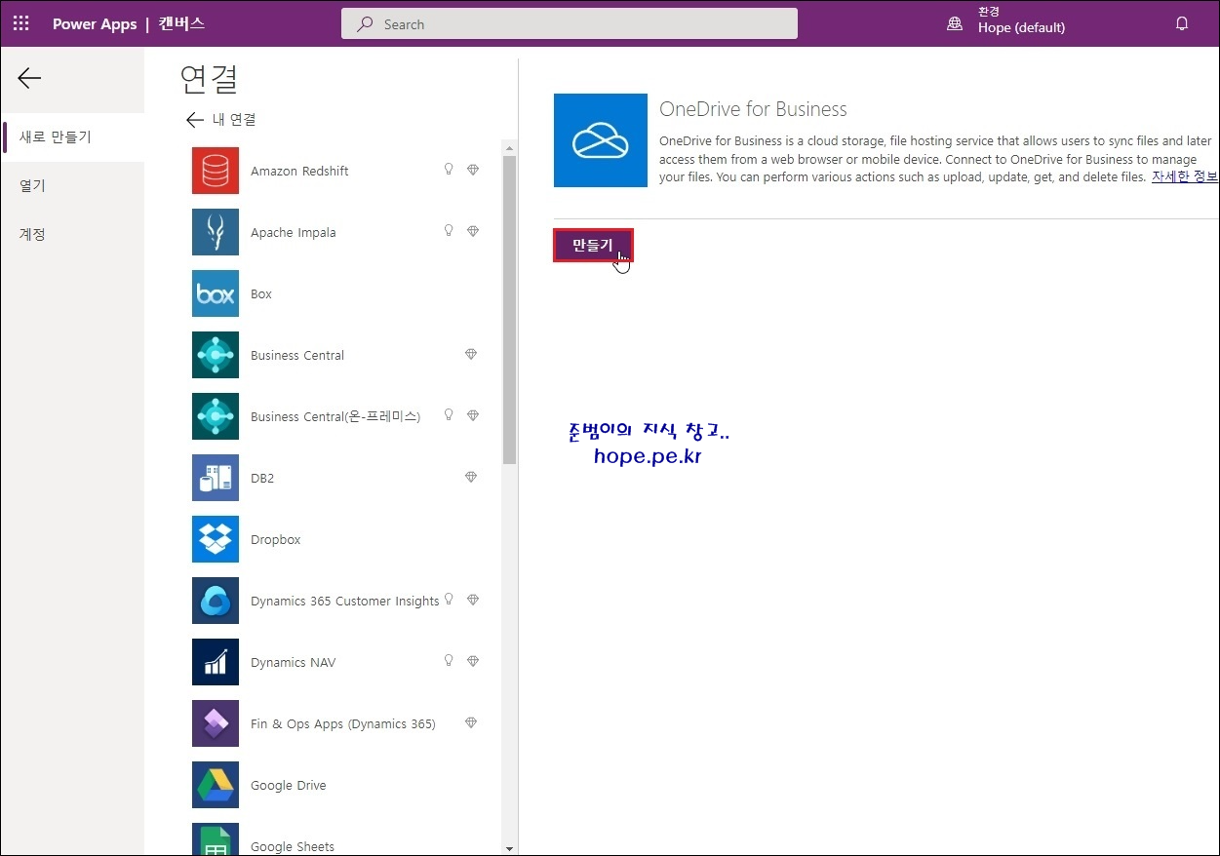Click the lightbulb beside Dynamics 365 Customer Insights
Image resolution: width=1220 pixels, height=856 pixels.
pyautogui.click(x=449, y=600)
